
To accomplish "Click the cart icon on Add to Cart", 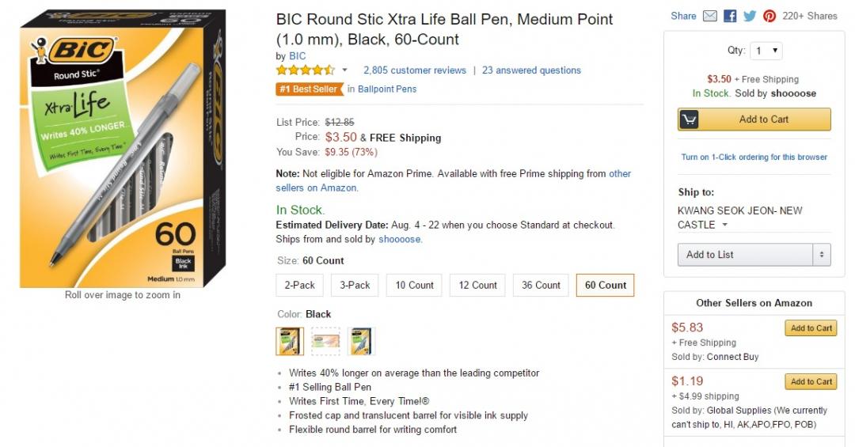I will (x=690, y=119).
